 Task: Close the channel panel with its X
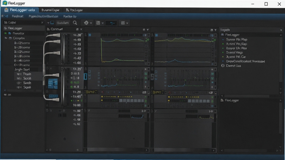pyautogui.click(x=81, y=29)
